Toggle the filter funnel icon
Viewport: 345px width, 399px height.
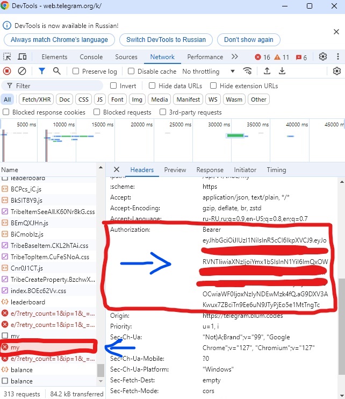click(x=42, y=71)
